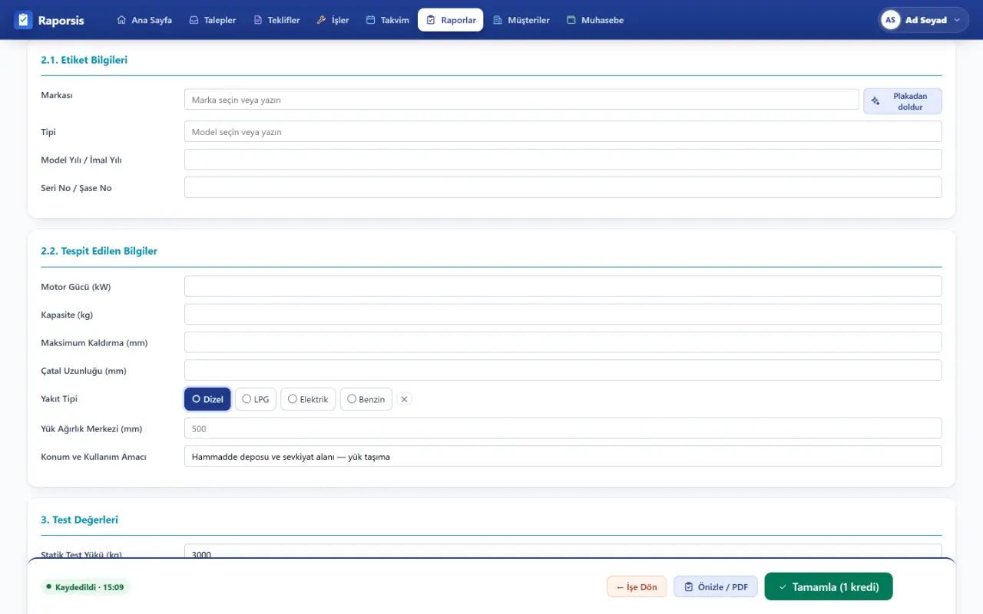983x614 pixels.
Task: Click the Kaydedildi 15:09 status badge
Action: [x=85, y=587]
